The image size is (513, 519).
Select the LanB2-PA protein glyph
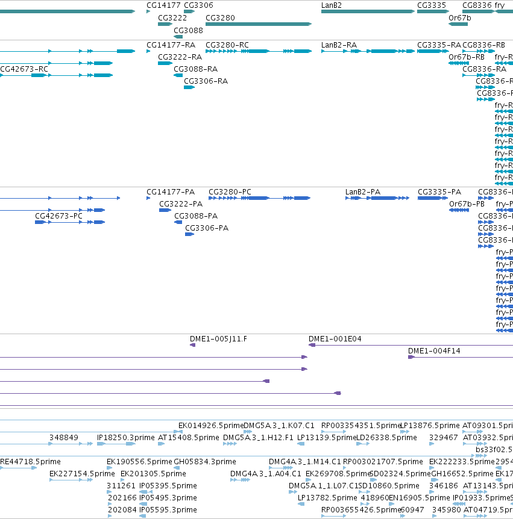point(377,198)
